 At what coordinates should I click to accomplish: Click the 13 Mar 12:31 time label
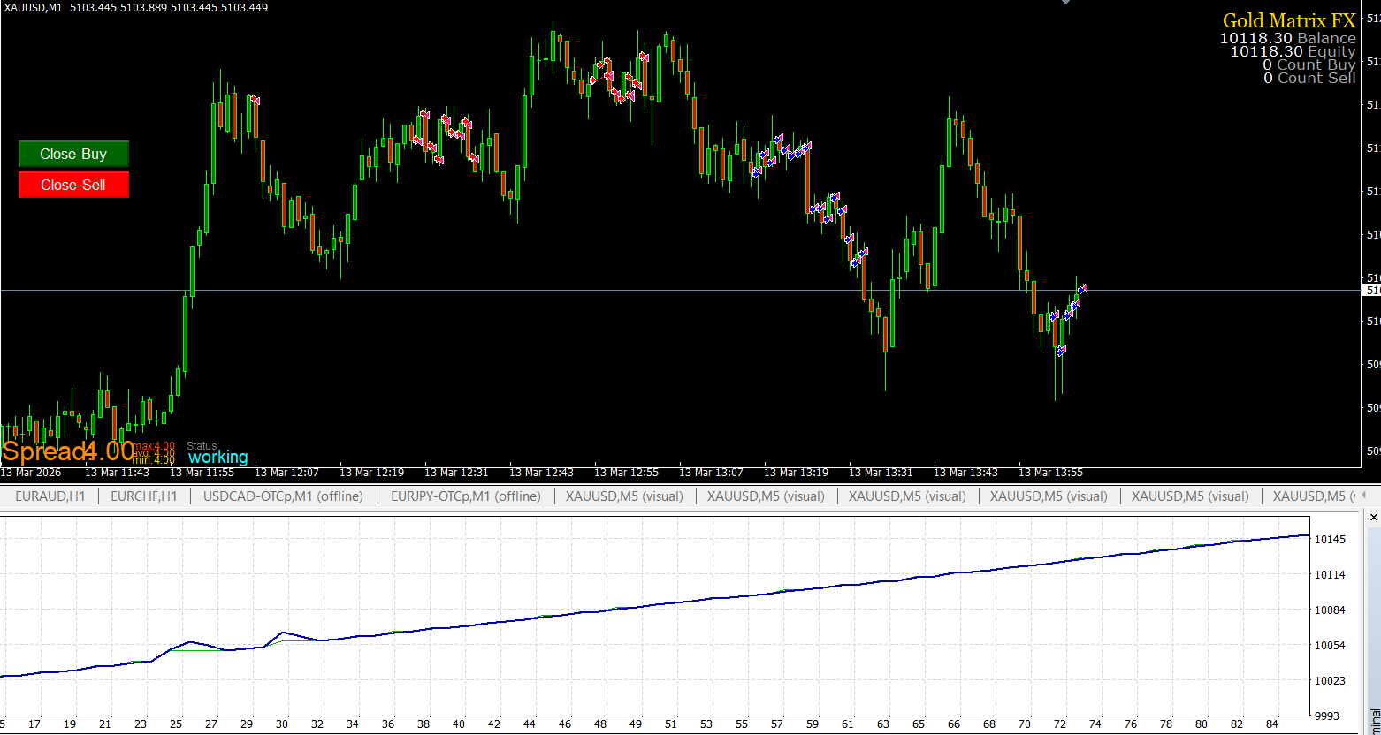click(456, 473)
